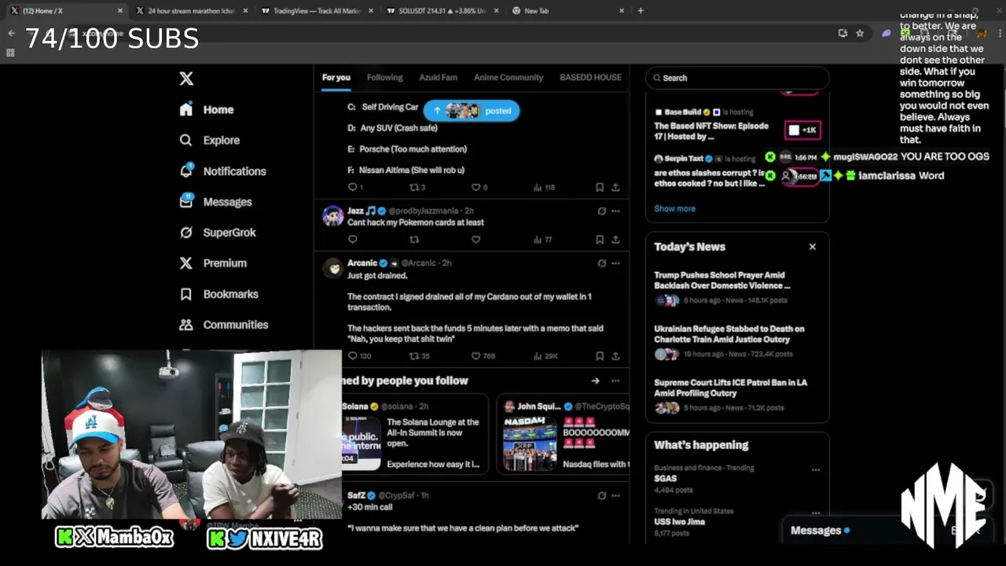The width and height of the screenshot is (1006, 566).
Task: Click the new posts 'posted' pill
Action: [x=472, y=111]
